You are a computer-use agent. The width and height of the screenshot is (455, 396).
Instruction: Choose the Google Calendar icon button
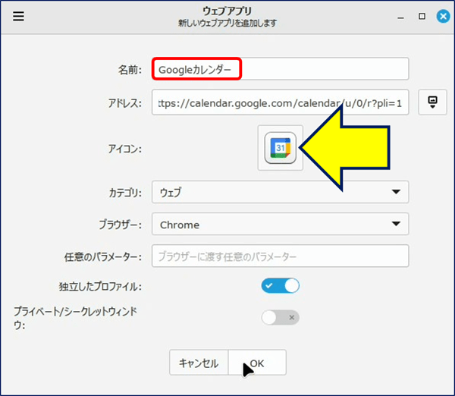[281, 148]
